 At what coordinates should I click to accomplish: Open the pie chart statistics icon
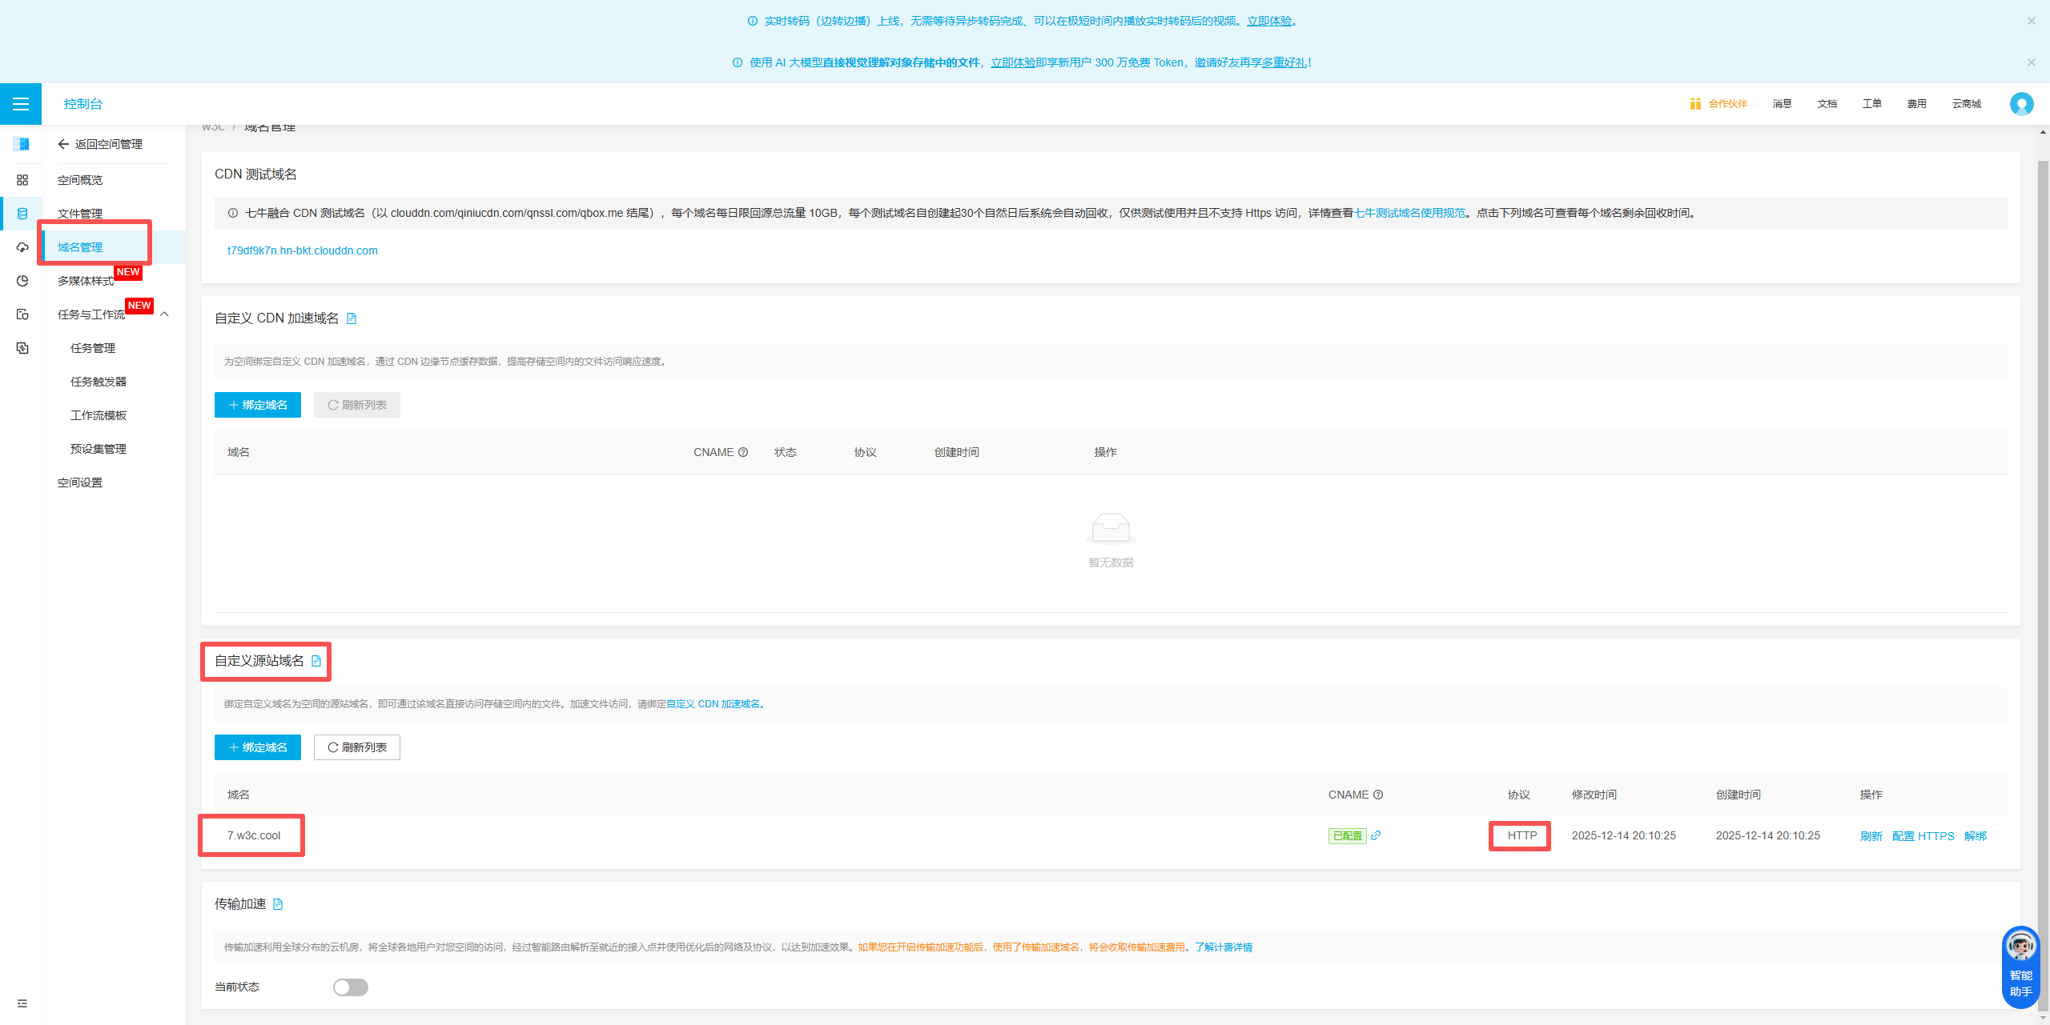(22, 281)
